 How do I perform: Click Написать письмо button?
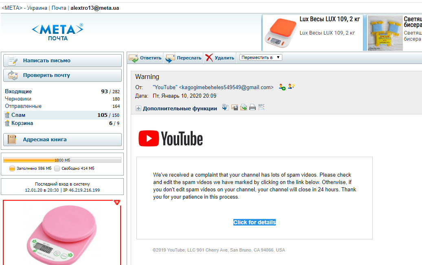pos(62,61)
